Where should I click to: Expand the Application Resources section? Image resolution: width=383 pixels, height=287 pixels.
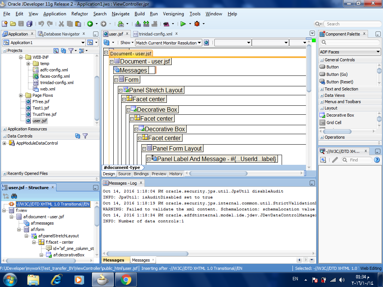pyautogui.click(x=4, y=129)
